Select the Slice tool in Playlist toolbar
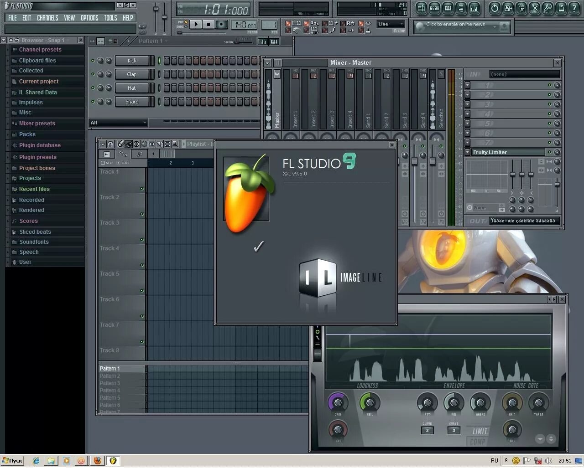This screenshot has height=468, width=584. coord(160,144)
